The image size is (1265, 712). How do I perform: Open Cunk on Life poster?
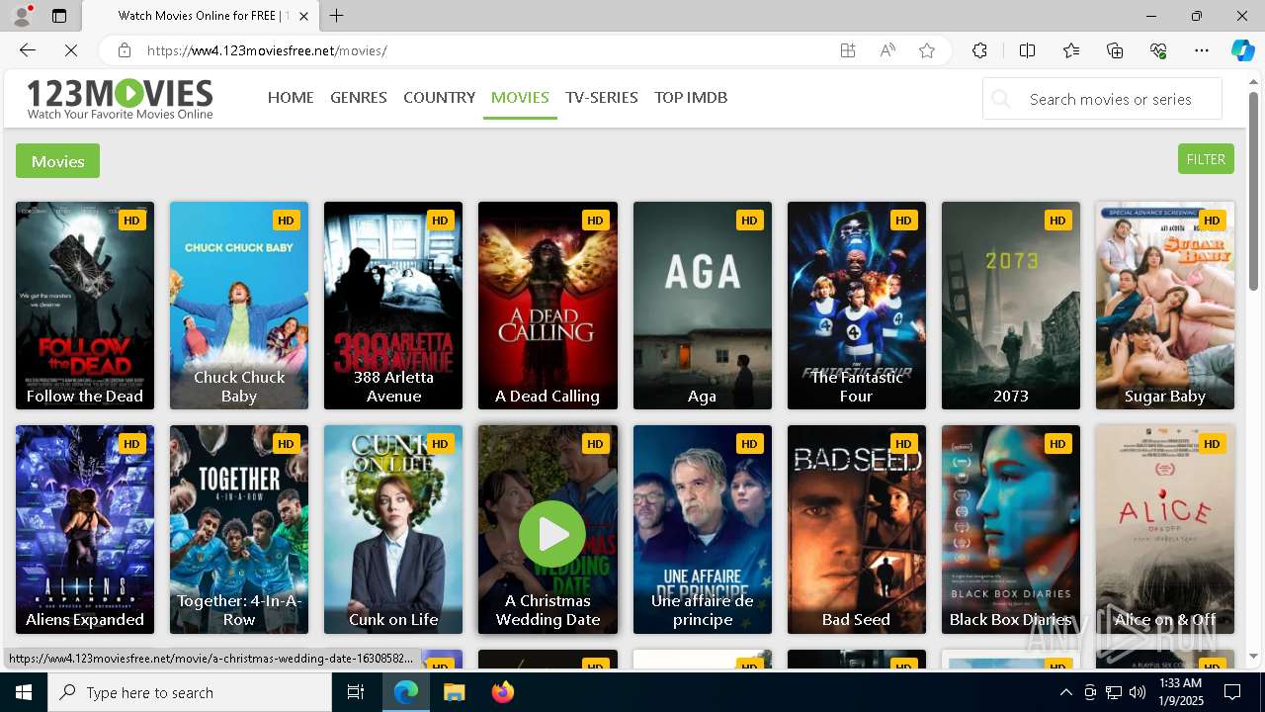pyautogui.click(x=393, y=529)
